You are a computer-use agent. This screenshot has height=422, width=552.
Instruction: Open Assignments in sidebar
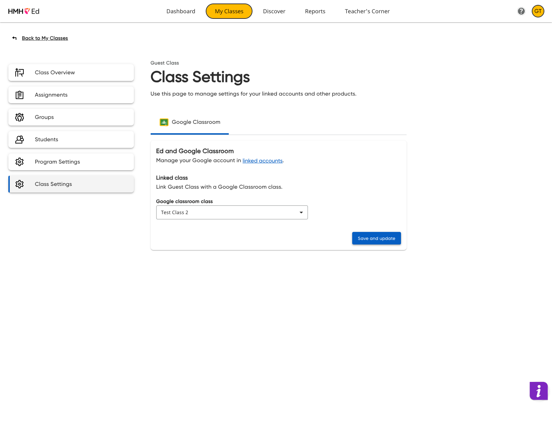71,95
